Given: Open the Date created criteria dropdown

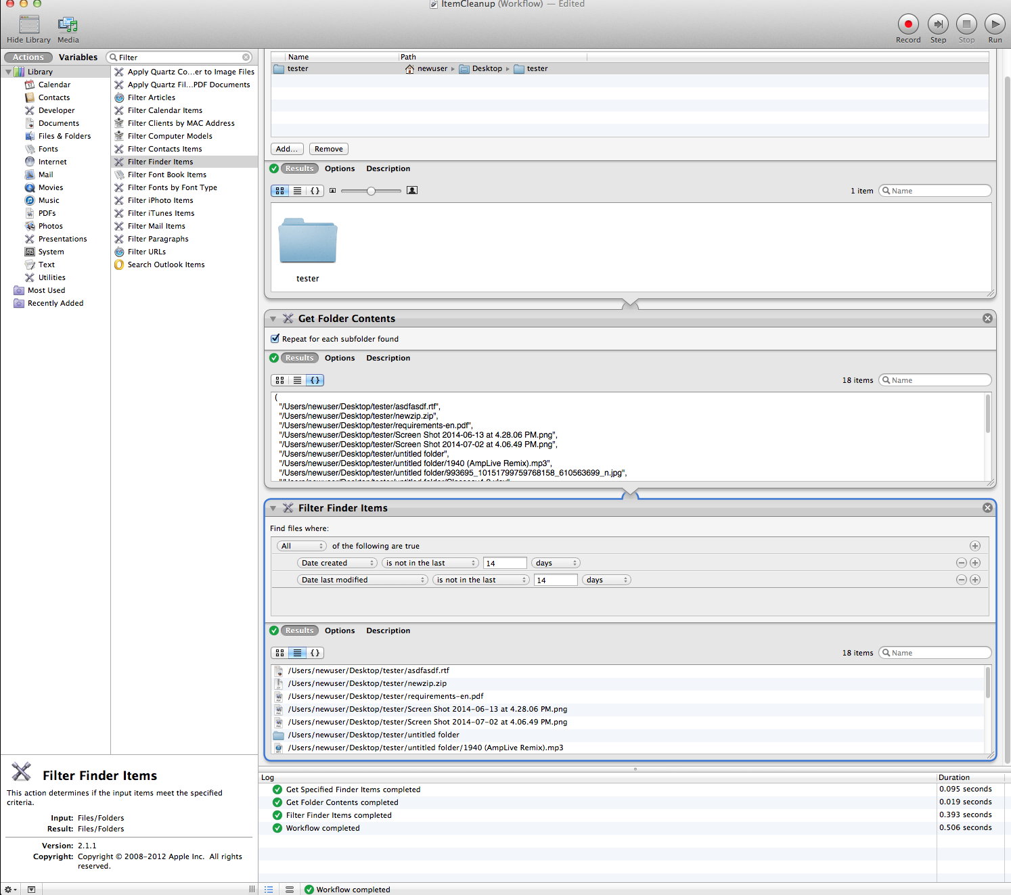Looking at the screenshot, I should (337, 563).
